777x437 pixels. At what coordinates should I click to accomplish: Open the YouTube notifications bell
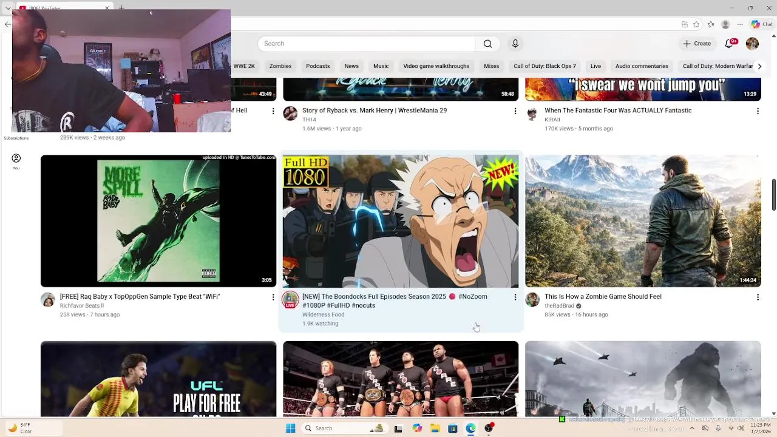point(730,44)
